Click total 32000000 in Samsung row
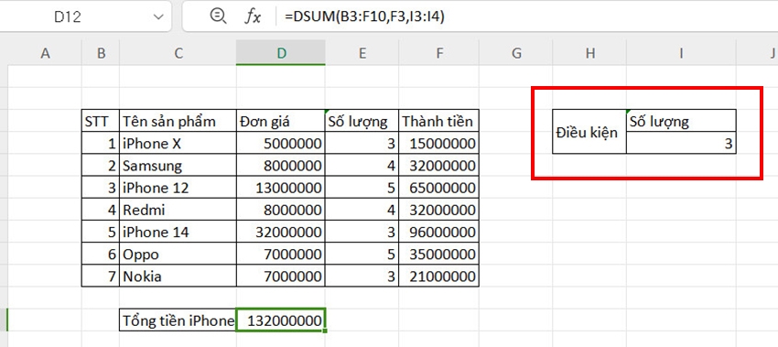Screen dimensions: 778x347 tap(439, 166)
